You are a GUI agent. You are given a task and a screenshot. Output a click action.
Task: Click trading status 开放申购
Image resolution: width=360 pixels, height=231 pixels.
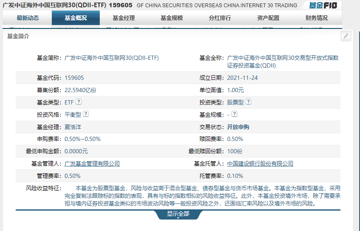click(x=238, y=127)
